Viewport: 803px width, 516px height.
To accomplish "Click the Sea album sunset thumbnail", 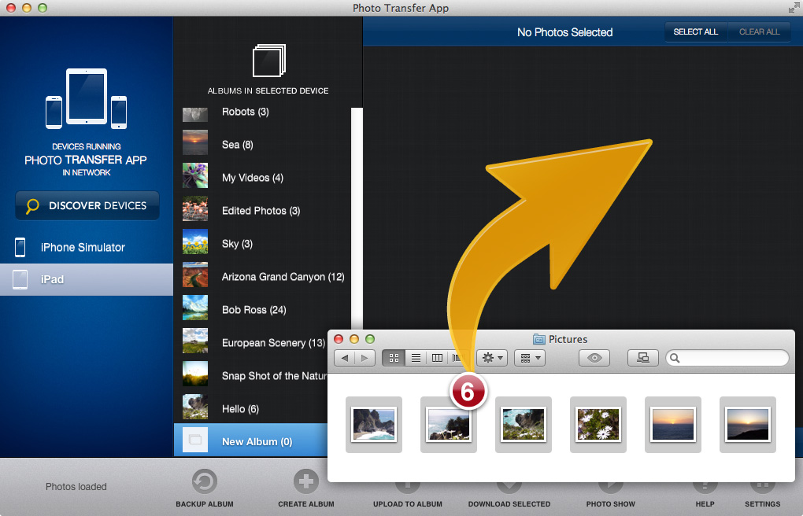I will (195, 142).
